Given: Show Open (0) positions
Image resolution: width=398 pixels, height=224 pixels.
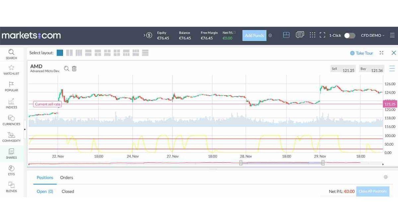Looking at the screenshot, I should point(45,192).
